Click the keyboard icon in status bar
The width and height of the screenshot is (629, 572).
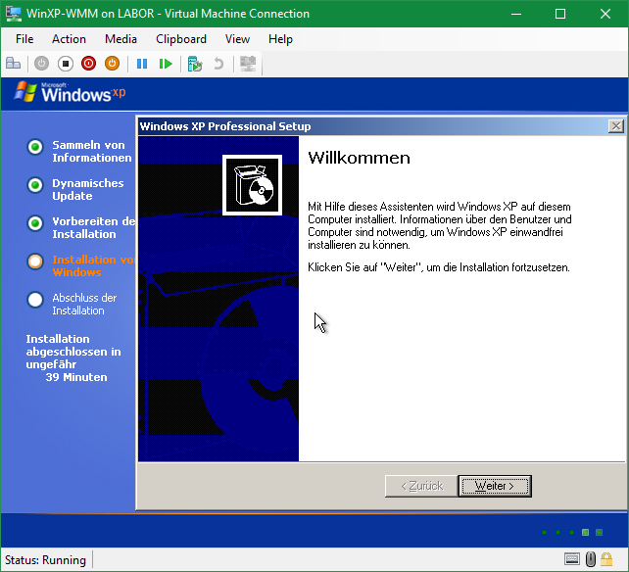pos(572,559)
